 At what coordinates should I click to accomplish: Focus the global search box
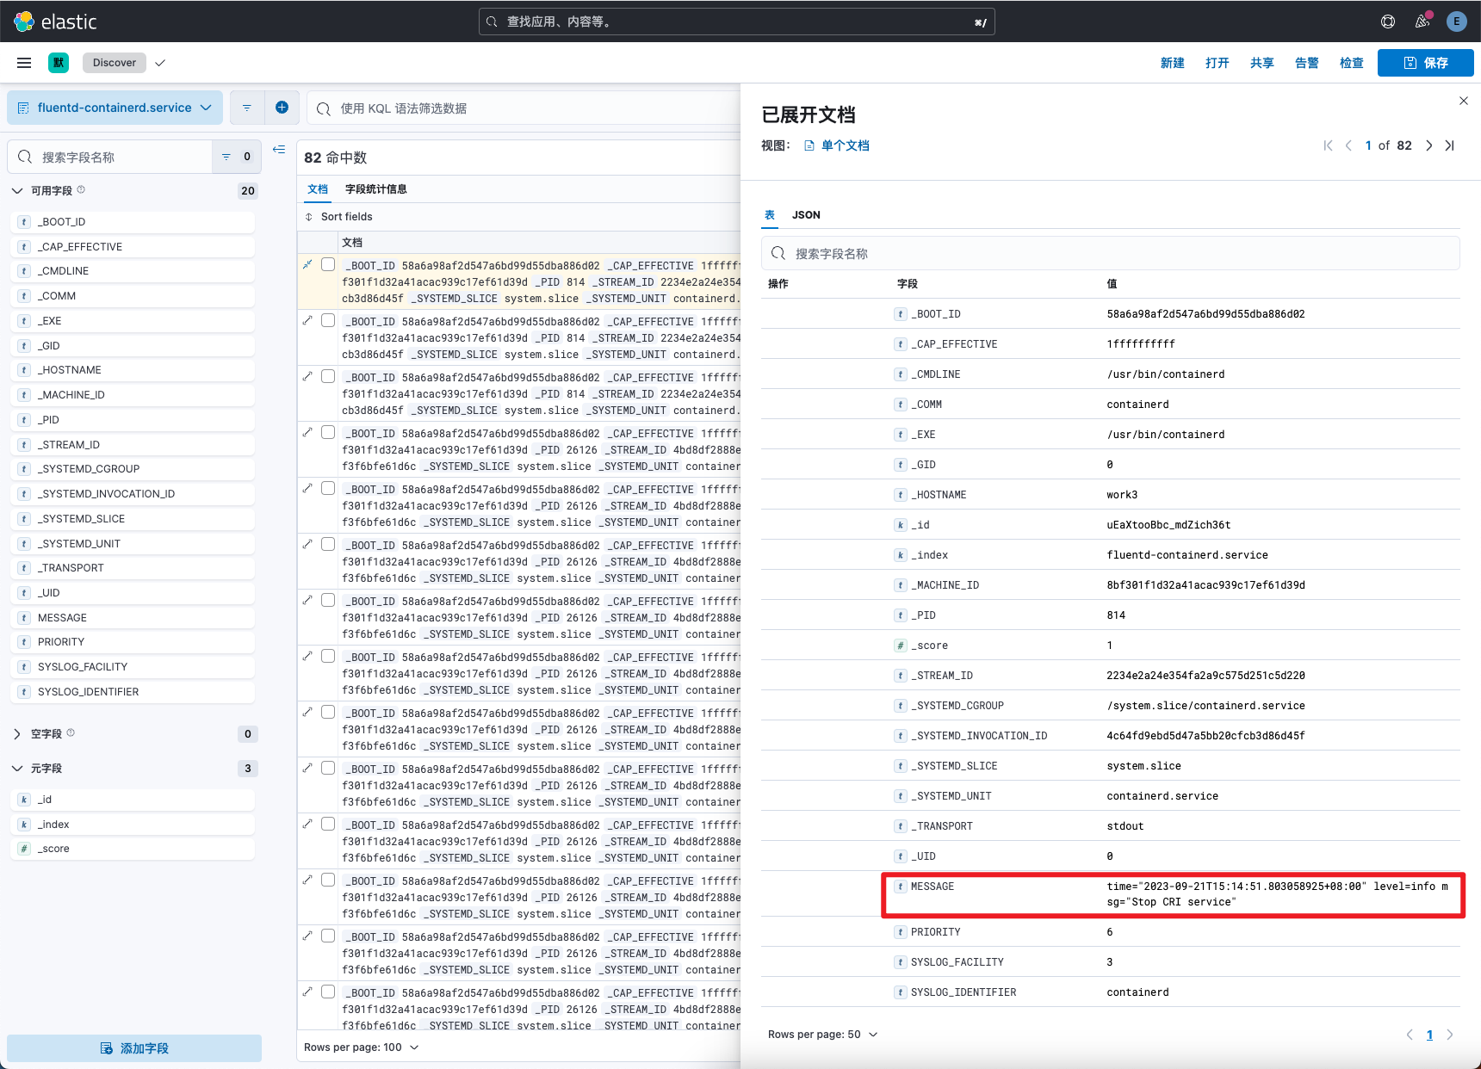[736, 22]
